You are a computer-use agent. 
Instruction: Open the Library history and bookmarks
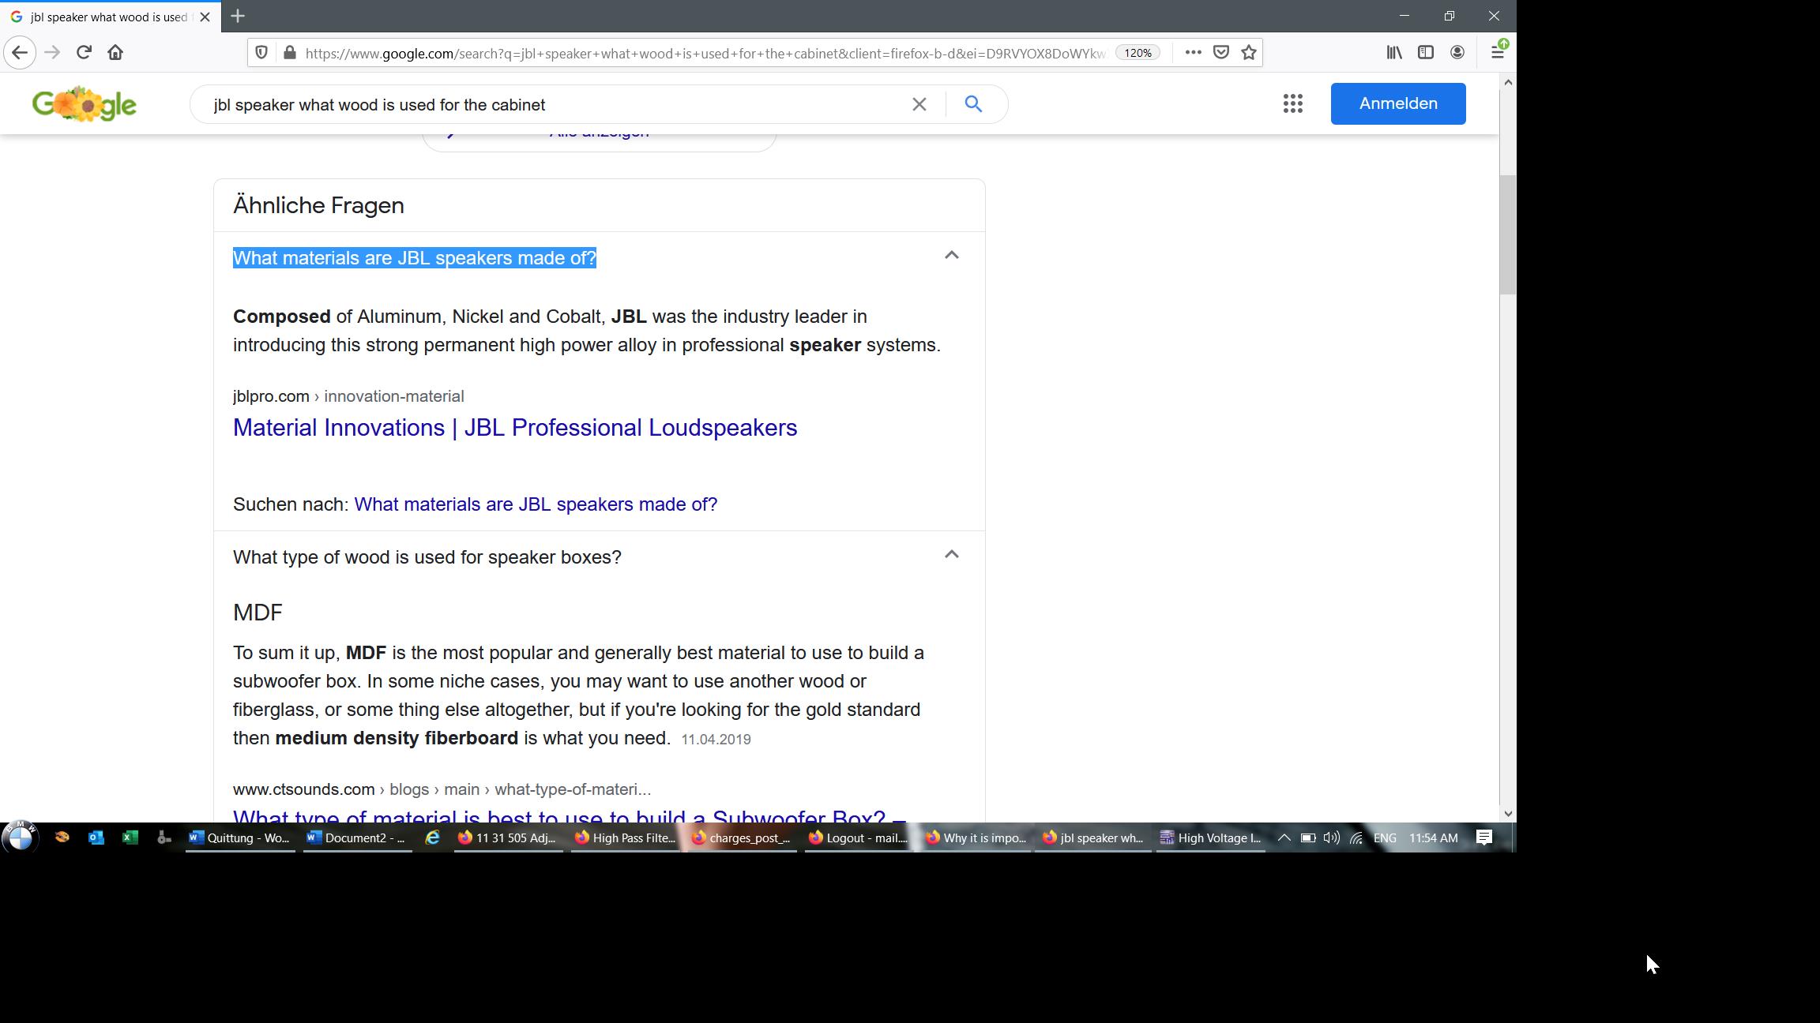(x=1394, y=53)
